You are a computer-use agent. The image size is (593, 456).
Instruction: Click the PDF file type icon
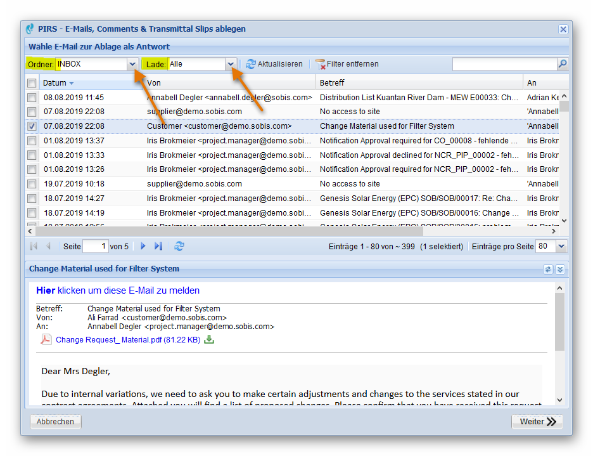45,339
